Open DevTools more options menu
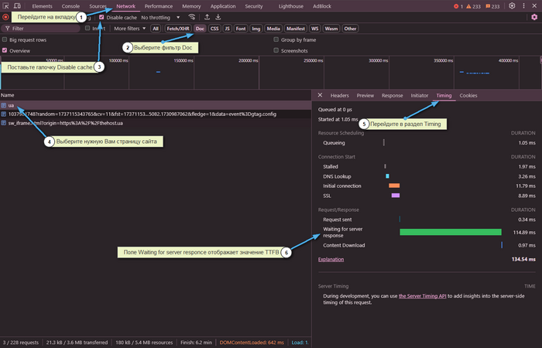 point(523,6)
